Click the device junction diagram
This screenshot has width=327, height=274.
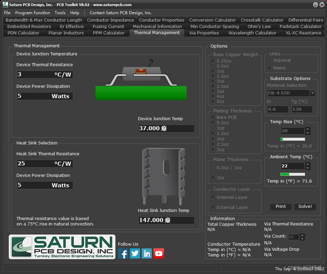point(141,80)
